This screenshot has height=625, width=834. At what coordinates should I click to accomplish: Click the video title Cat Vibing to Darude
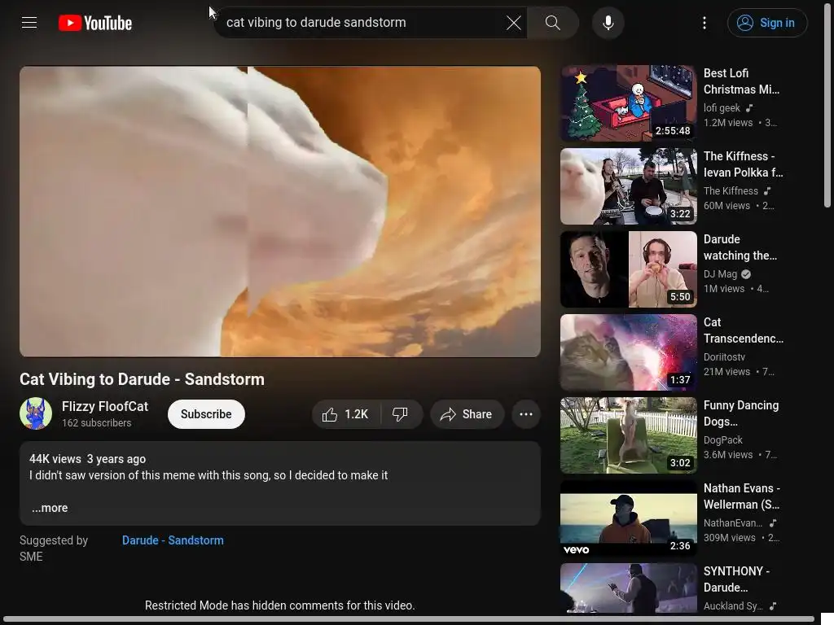tap(142, 379)
